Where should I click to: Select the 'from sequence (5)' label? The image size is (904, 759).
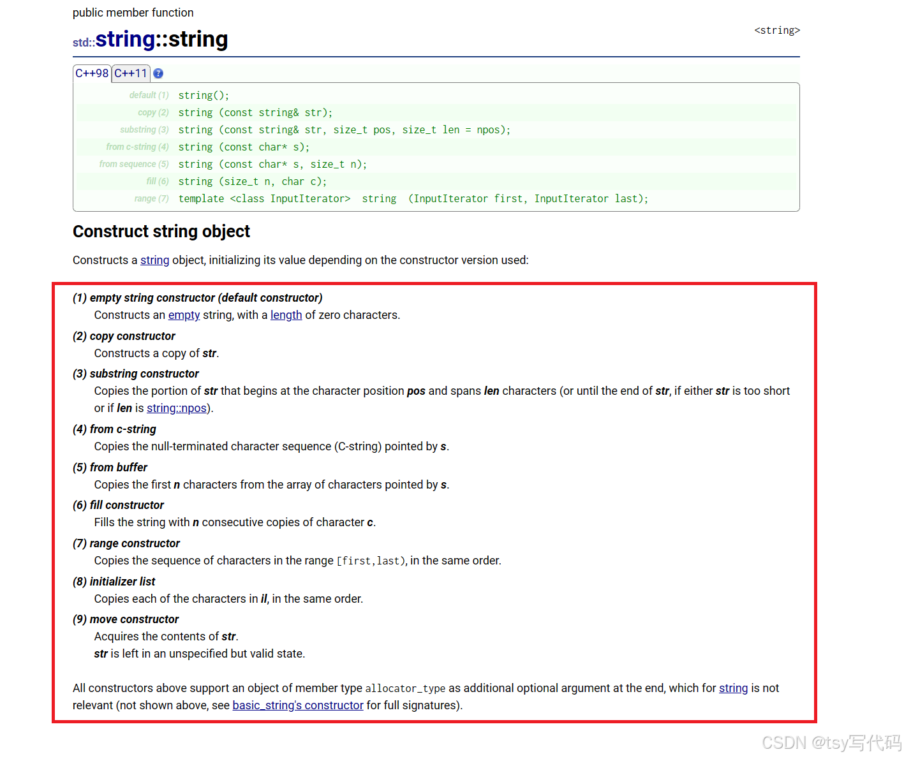tap(134, 164)
